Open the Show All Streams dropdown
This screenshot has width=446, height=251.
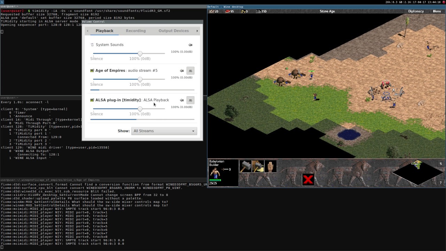coord(164,131)
